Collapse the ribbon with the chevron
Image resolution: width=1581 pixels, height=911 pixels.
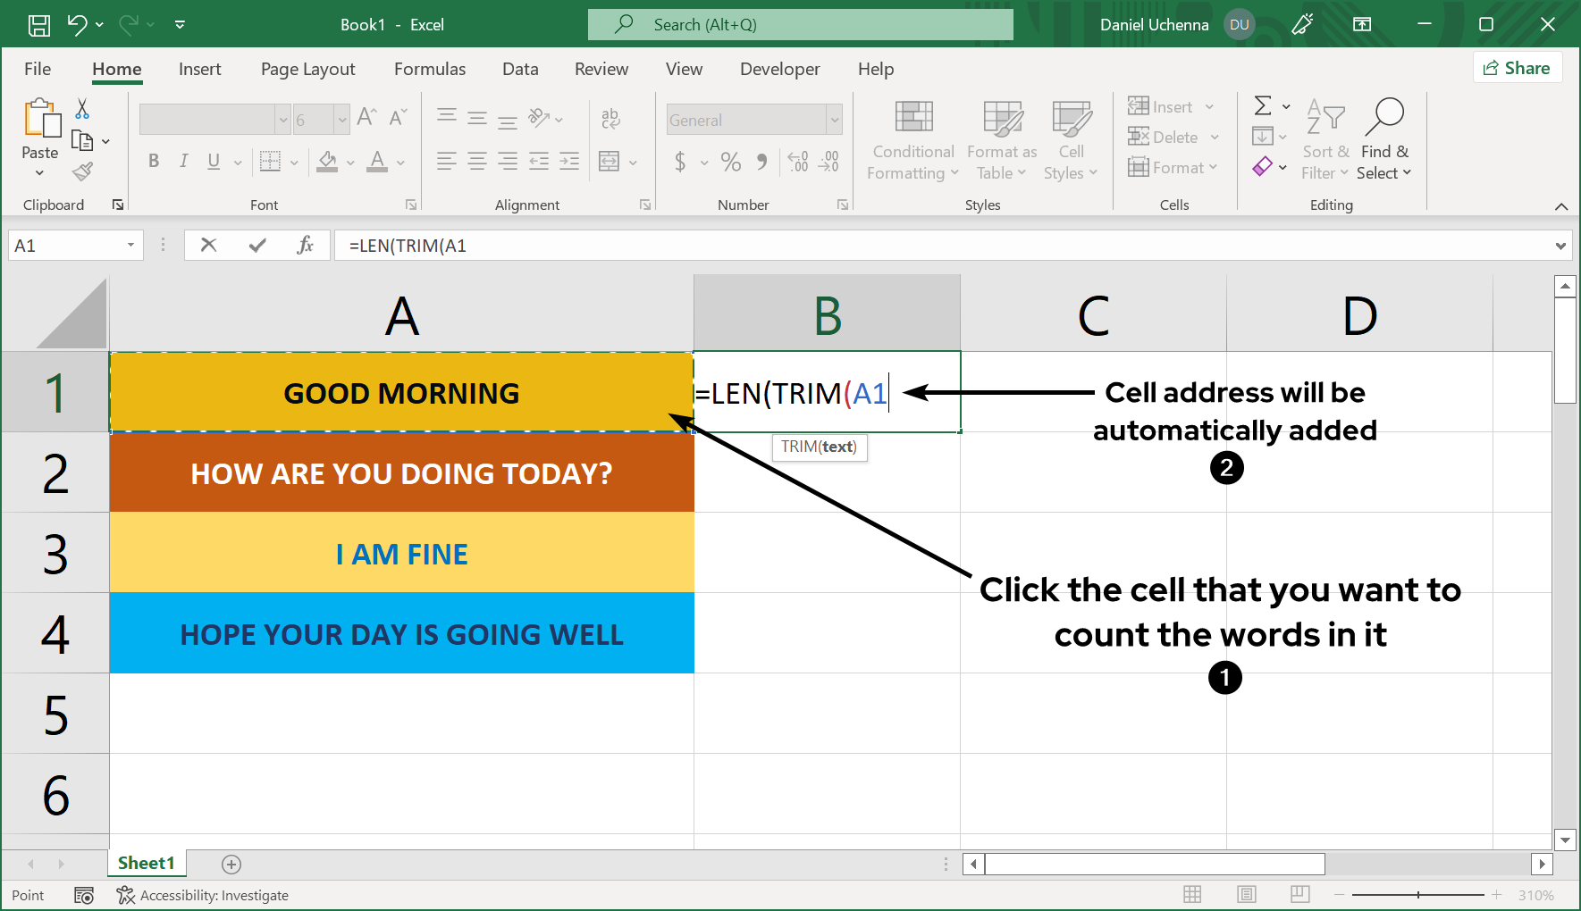1561,206
